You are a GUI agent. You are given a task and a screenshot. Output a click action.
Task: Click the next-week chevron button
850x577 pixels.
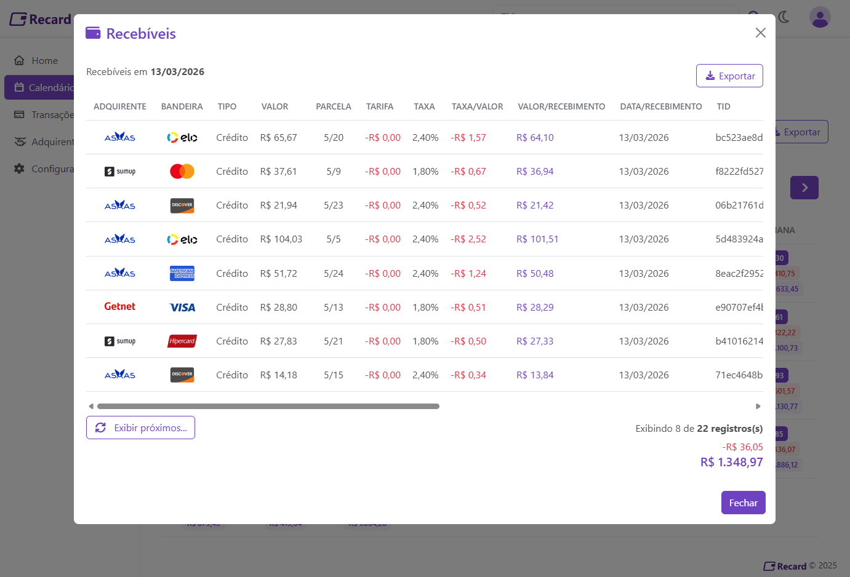[x=804, y=188]
